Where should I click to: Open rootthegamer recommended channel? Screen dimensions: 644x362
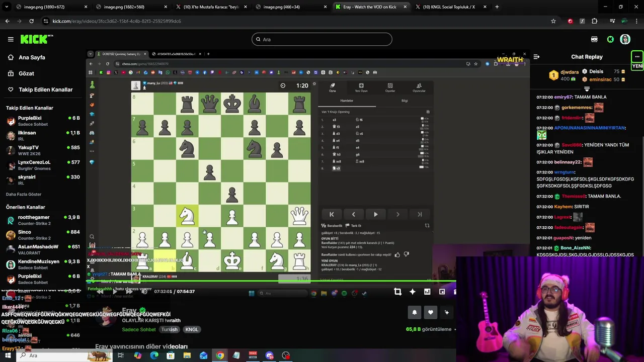(x=43, y=220)
